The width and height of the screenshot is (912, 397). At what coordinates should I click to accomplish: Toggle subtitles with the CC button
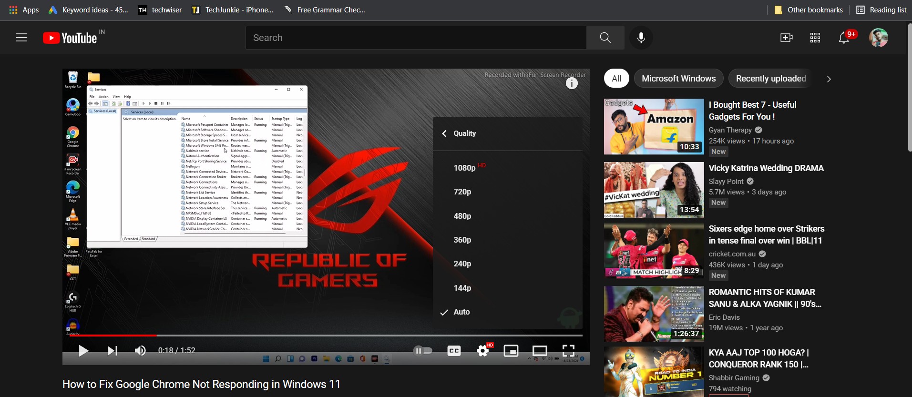pos(454,351)
